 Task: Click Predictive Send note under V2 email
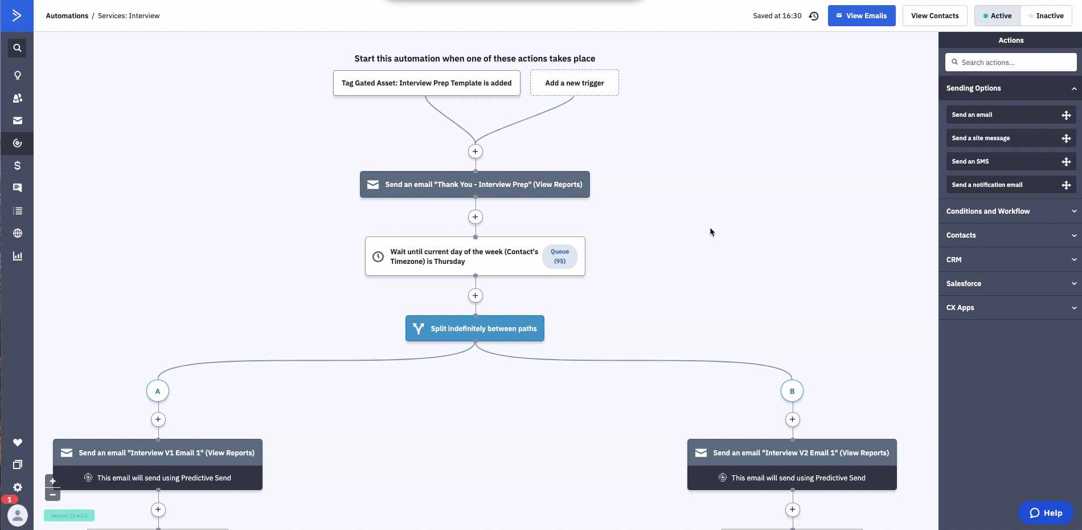click(792, 478)
